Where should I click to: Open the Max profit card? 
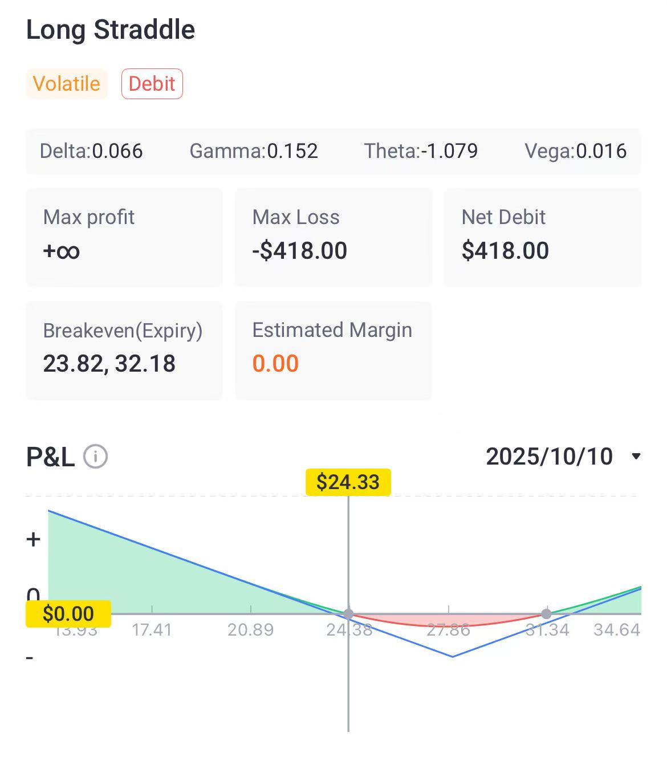click(124, 237)
